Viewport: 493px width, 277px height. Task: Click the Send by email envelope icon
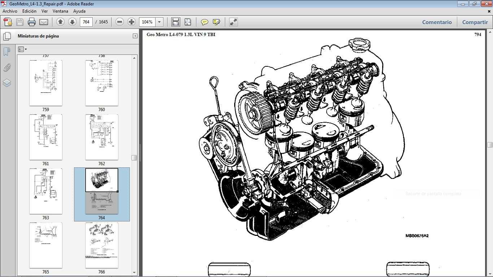click(x=44, y=22)
